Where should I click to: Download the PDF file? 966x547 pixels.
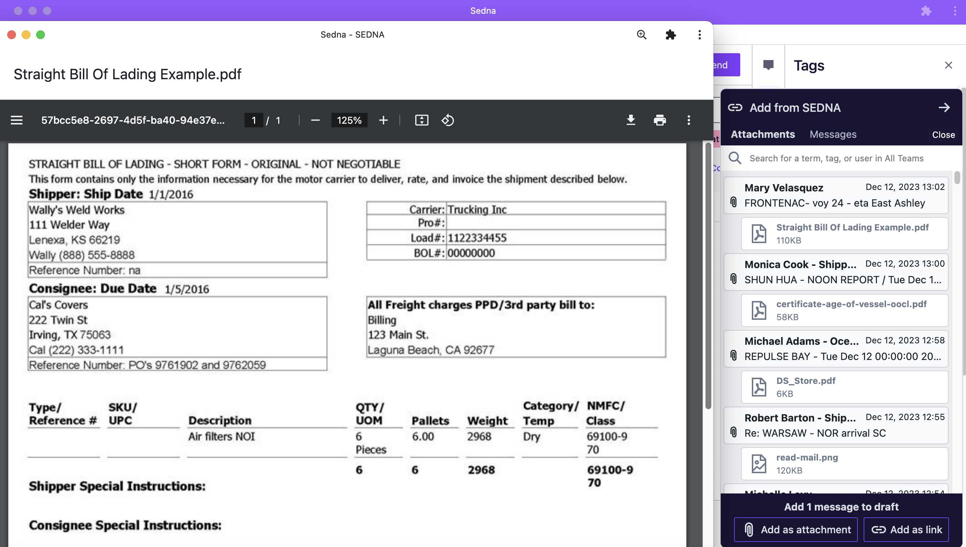631,120
